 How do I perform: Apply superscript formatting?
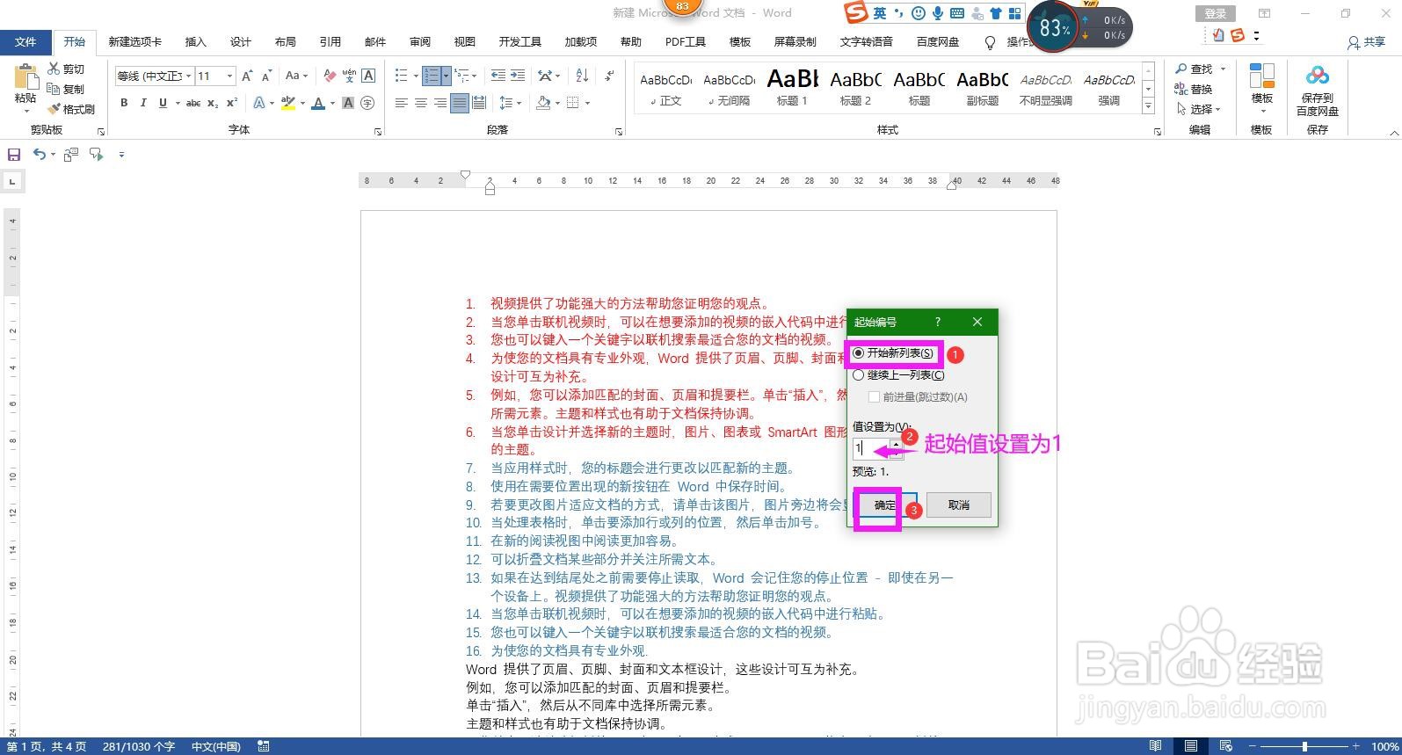[x=232, y=103]
